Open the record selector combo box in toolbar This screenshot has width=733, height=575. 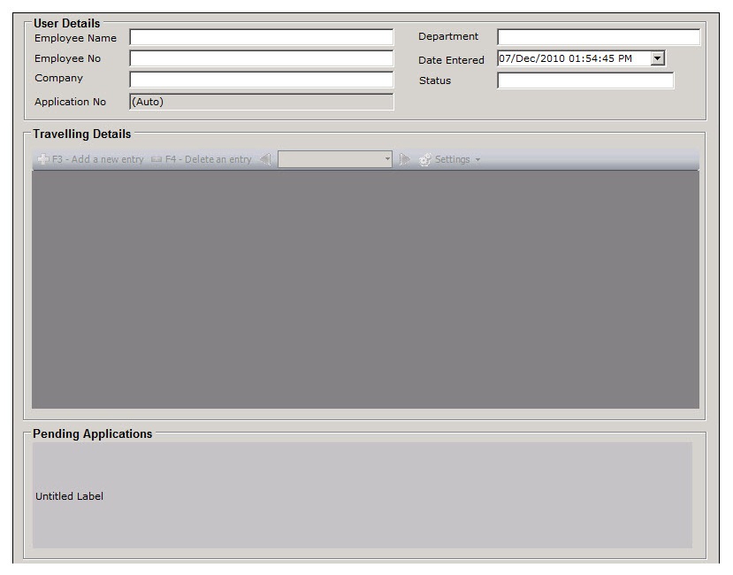tap(335, 159)
